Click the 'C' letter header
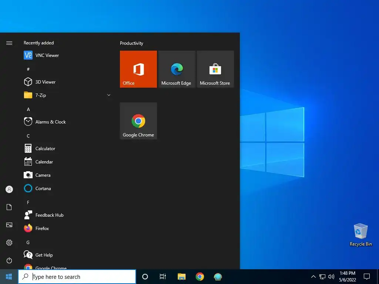Image resolution: width=379 pixels, height=284 pixels. 28,136
